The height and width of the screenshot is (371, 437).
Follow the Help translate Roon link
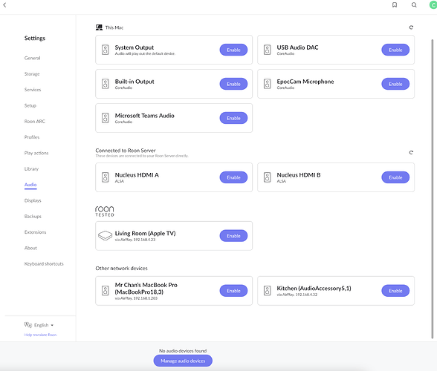click(x=40, y=335)
